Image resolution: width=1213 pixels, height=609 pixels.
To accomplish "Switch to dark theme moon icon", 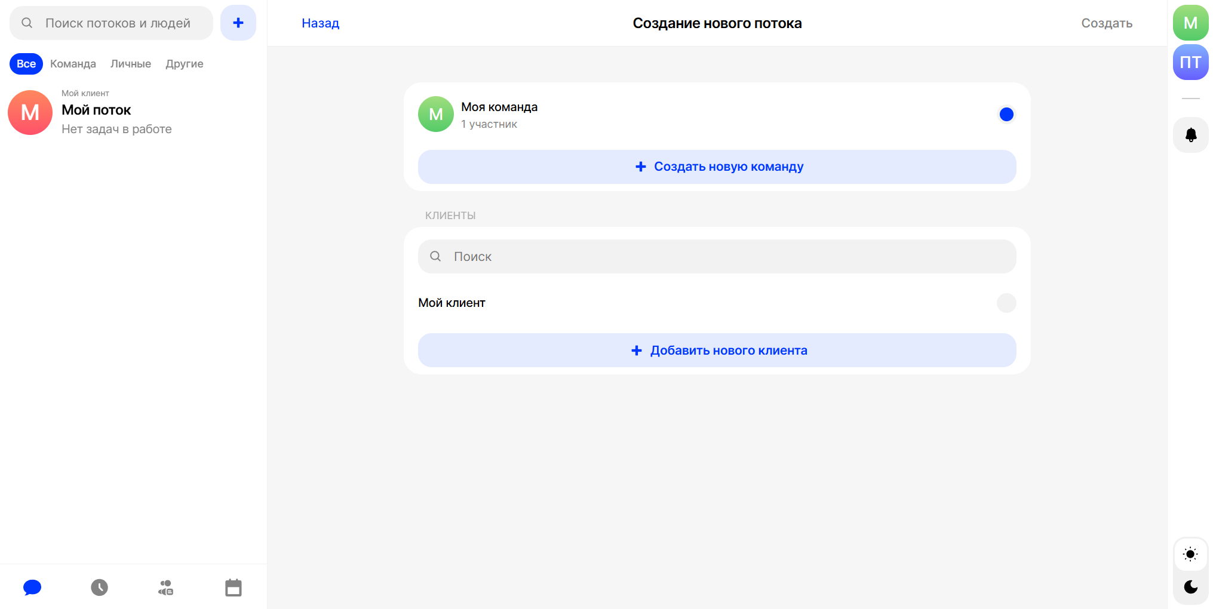I will coord(1190,587).
